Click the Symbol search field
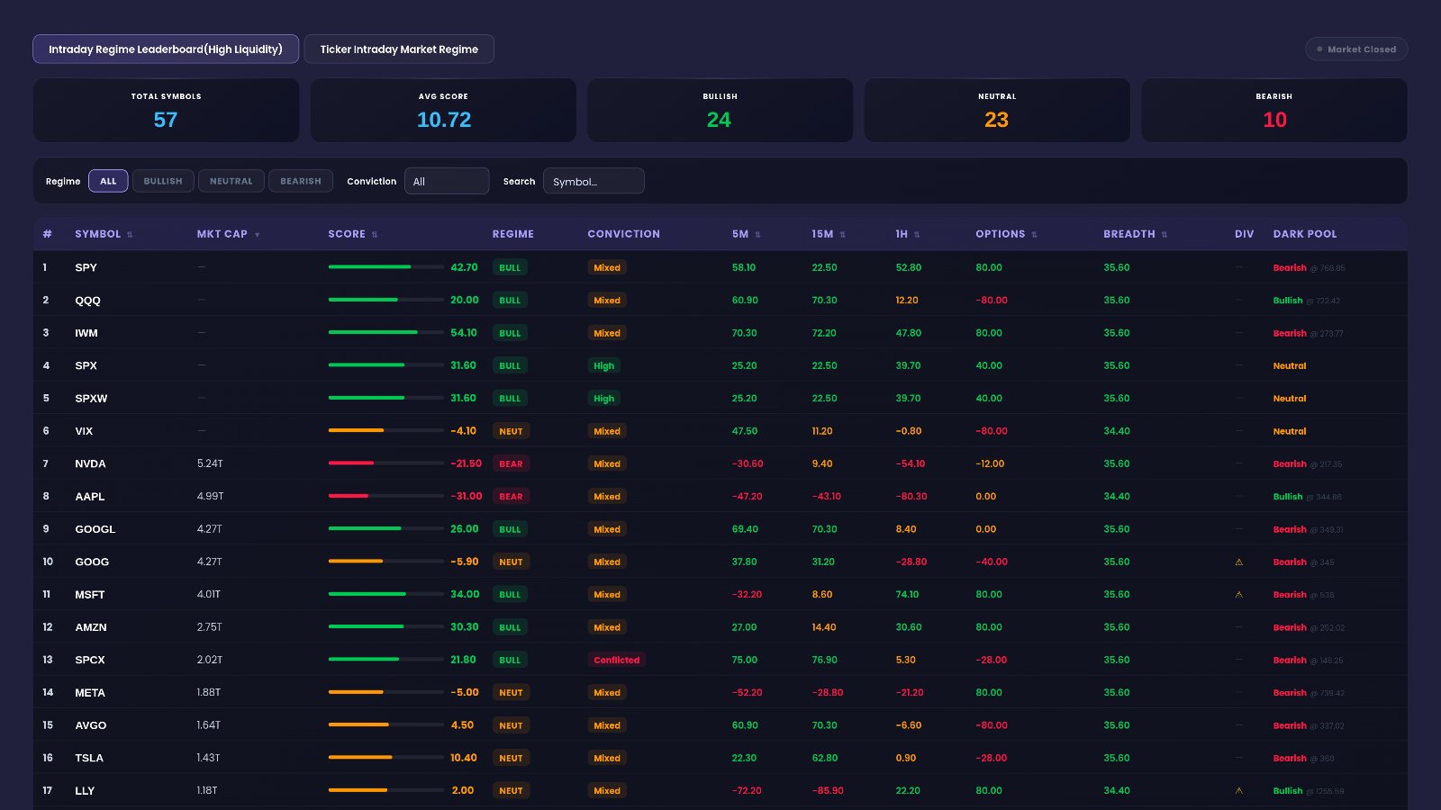The image size is (1441, 810). point(594,181)
